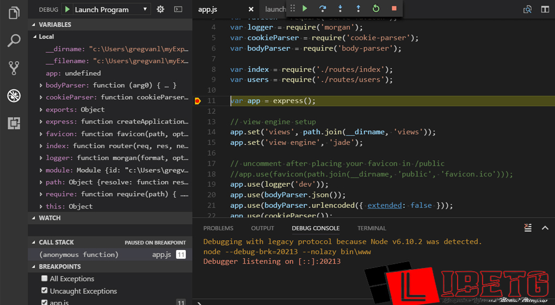
Task: Expand the module variable
Action: click(x=41, y=170)
